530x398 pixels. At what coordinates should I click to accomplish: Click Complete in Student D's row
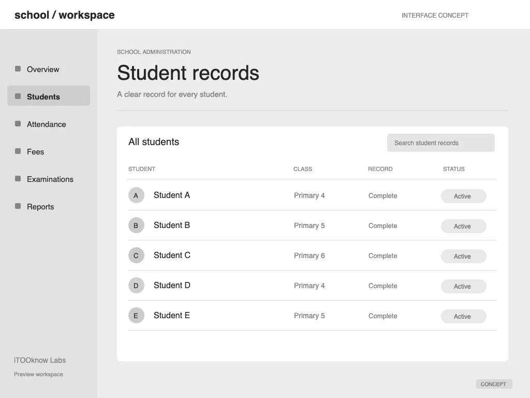[x=382, y=286]
